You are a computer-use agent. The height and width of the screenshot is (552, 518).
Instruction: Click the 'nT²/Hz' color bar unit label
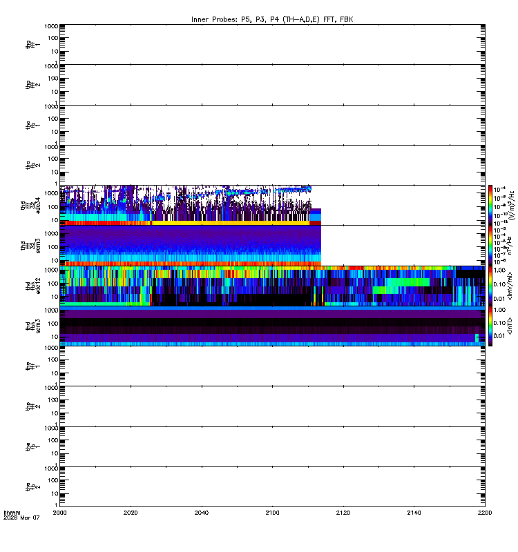pyautogui.click(x=510, y=246)
